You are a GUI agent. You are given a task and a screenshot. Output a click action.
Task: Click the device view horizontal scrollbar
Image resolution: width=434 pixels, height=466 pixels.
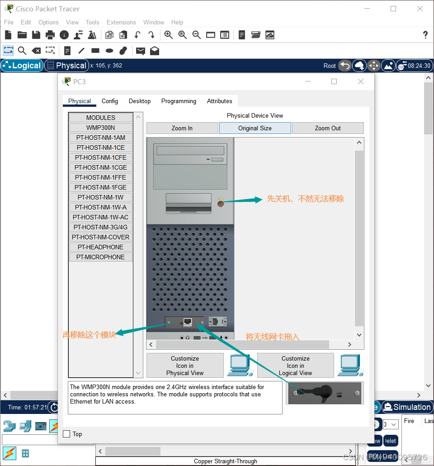tap(242, 344)
